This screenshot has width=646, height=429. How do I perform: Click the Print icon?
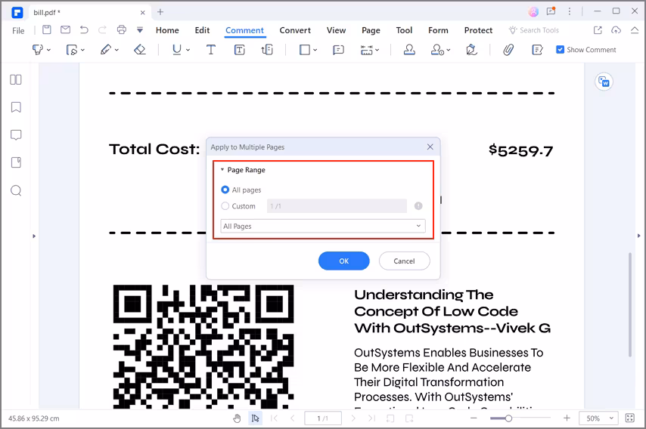121,29
